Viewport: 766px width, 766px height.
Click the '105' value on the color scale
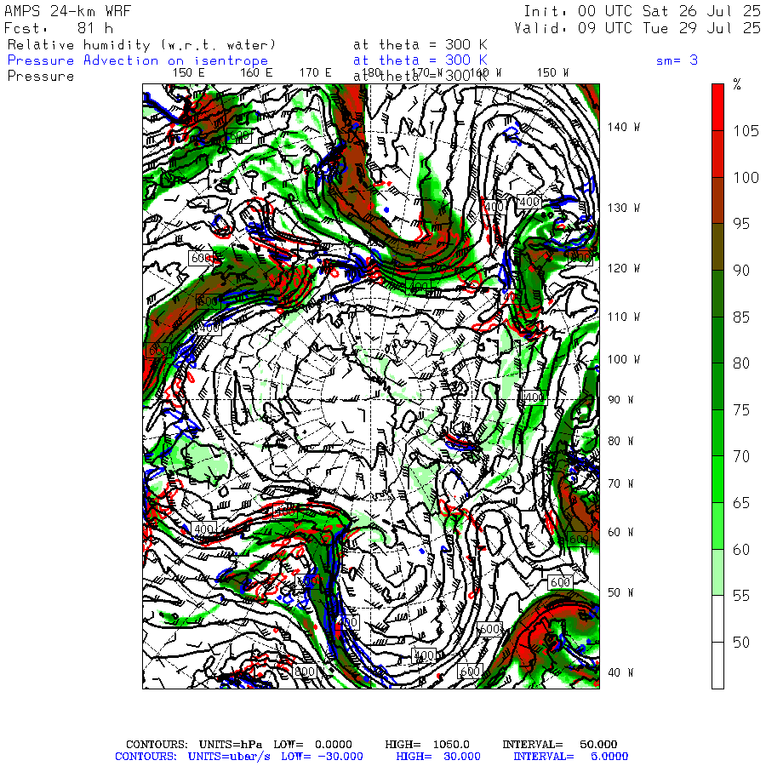pos(746,131)
